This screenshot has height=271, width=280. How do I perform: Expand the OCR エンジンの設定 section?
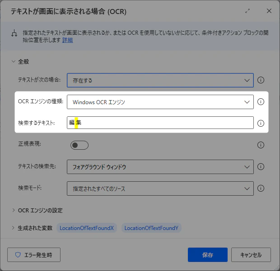click(14, 210)
